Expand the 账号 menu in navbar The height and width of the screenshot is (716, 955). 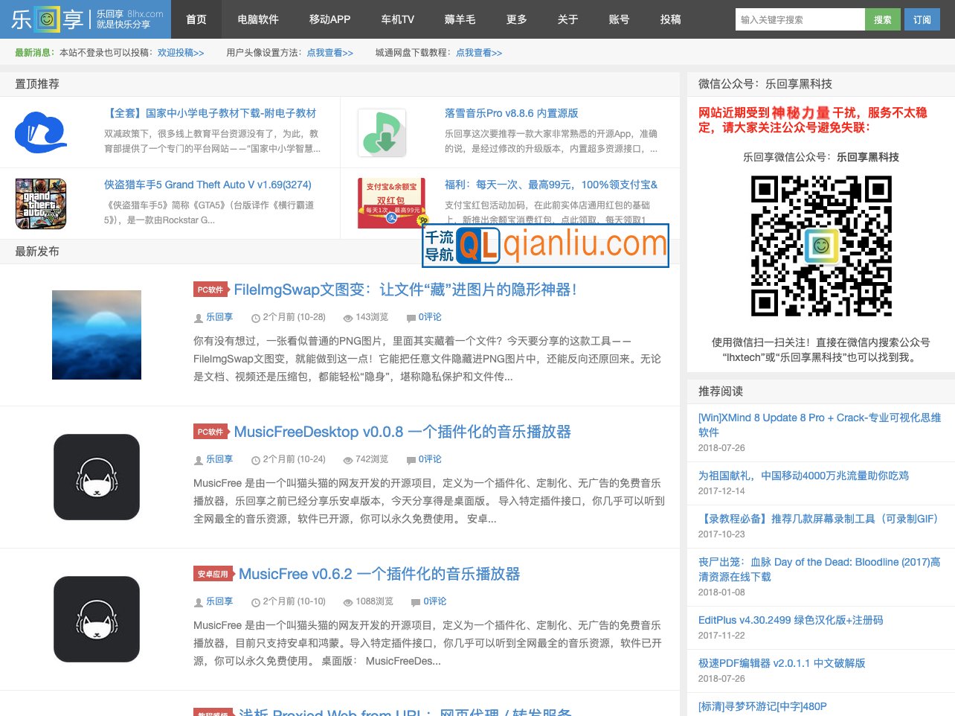pyautogui.click(x=619, y=19)
